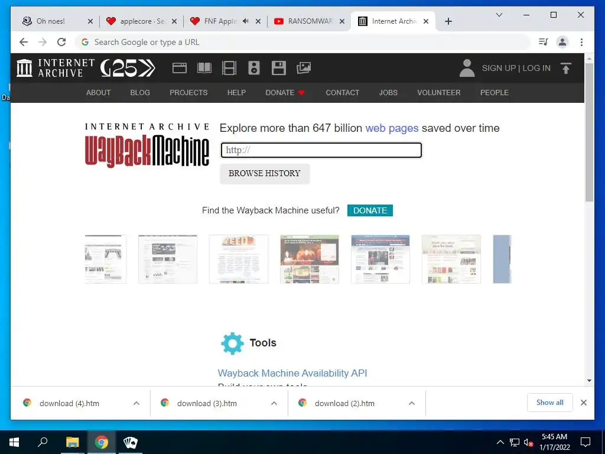Viewport: 605px width, 454px height.
Task: Open taskbar search magnifier
Action: (43, 442)
